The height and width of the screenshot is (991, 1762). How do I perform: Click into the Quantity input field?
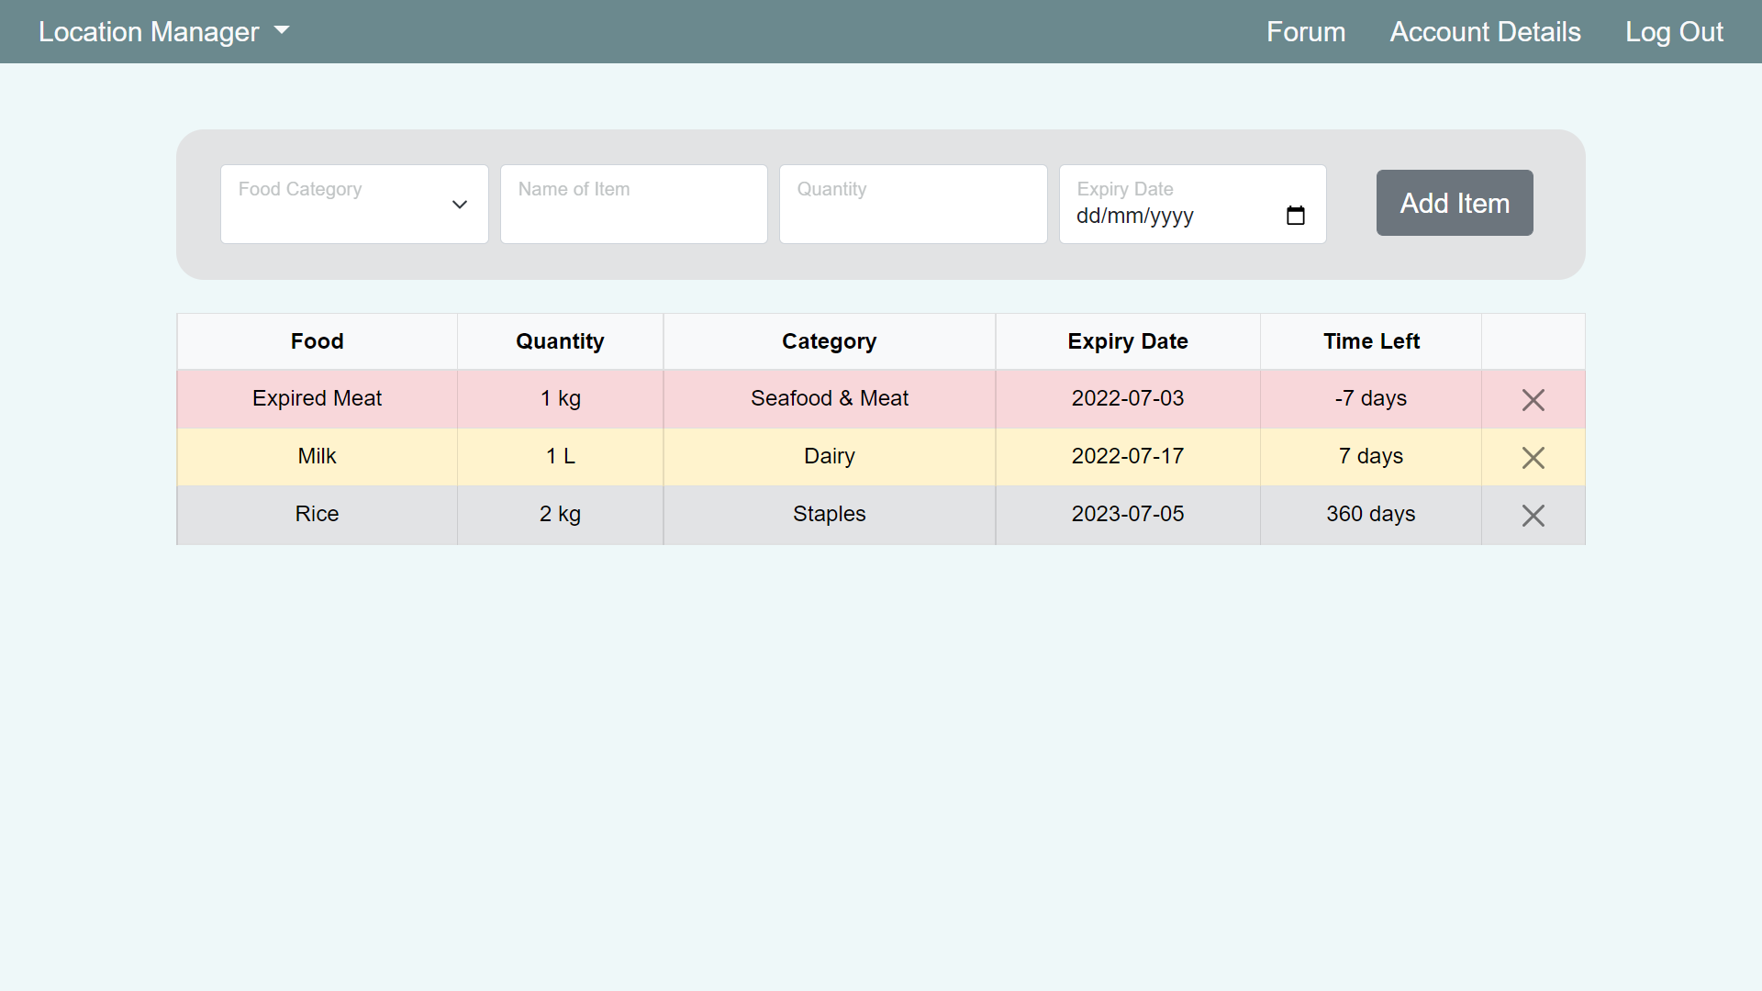[x=912, y=205]
